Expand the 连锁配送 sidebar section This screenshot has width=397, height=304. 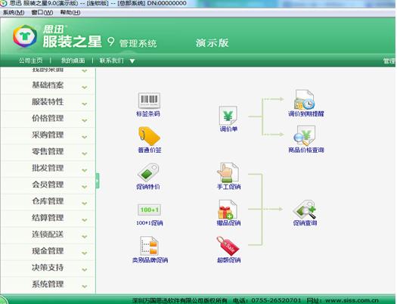pyautogui.click(x=48, y=234)
